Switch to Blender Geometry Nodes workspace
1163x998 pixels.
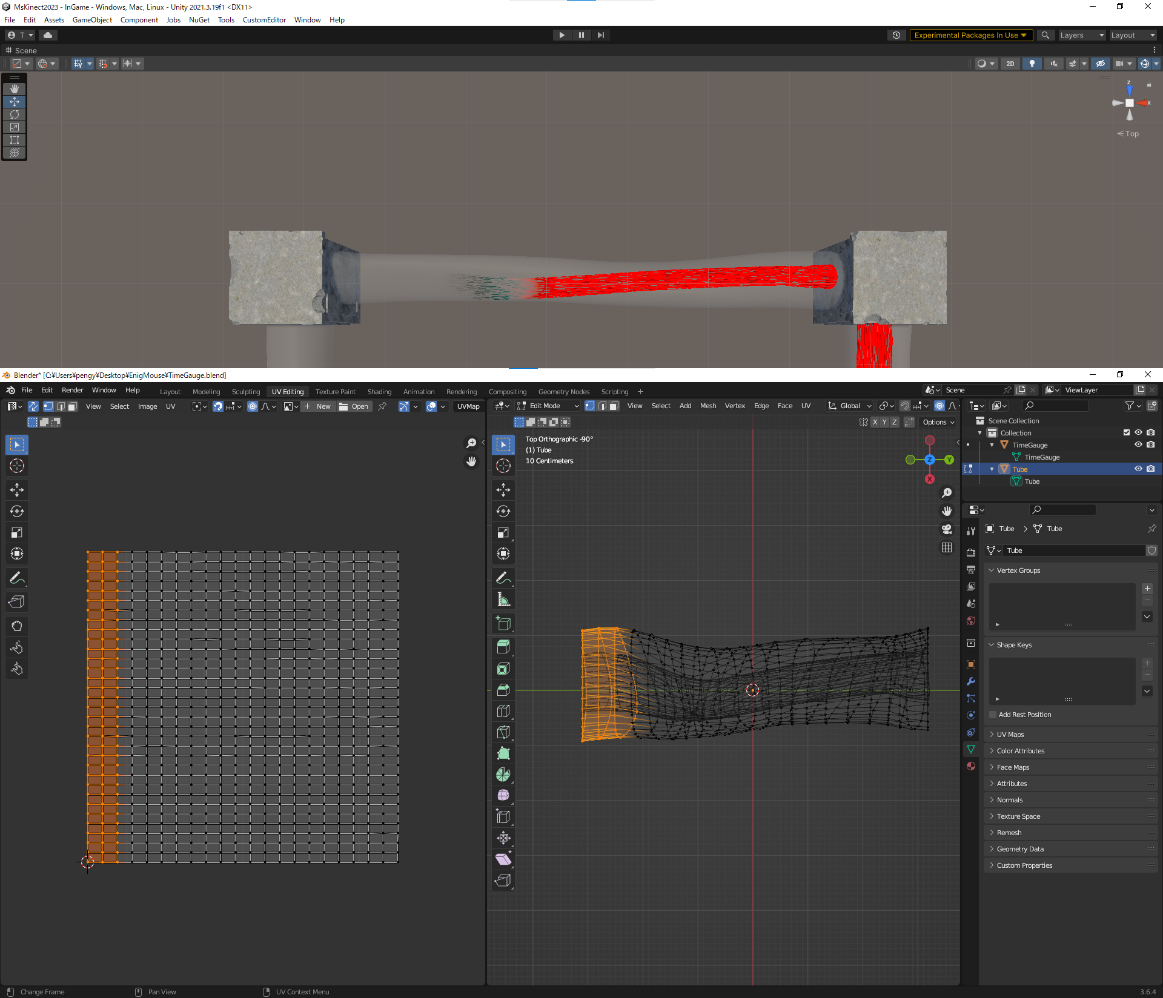(563, 392)
